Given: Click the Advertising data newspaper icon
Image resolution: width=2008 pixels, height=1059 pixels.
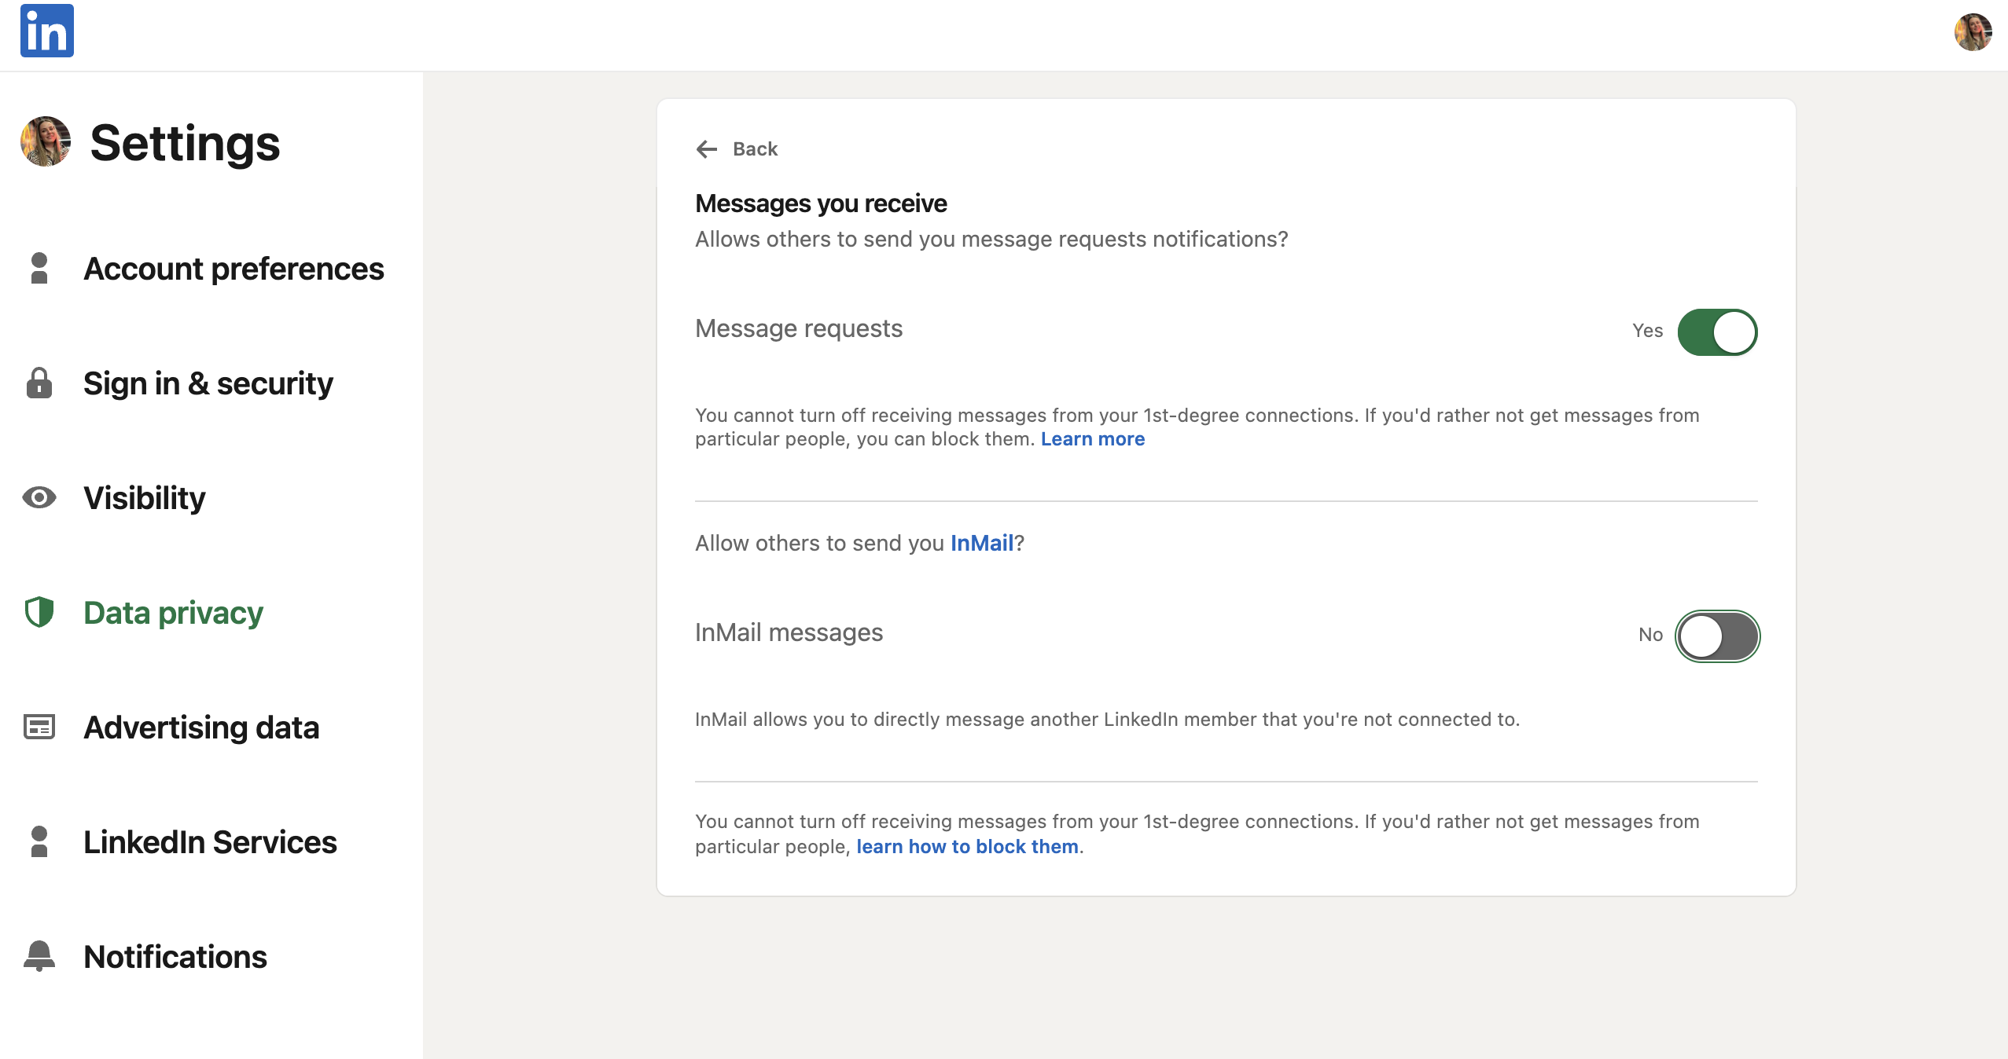Looking at the screenshot, I should click(39, 727).
